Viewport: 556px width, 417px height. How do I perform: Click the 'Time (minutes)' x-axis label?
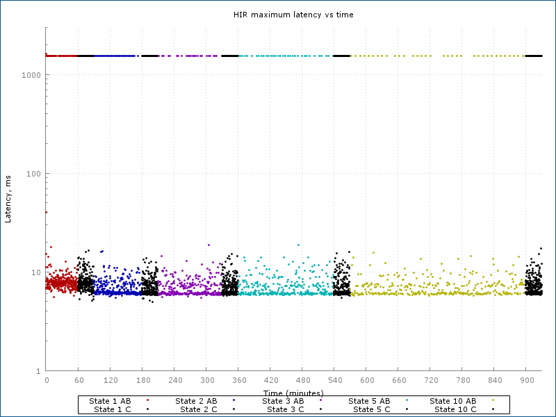[293, 393]
